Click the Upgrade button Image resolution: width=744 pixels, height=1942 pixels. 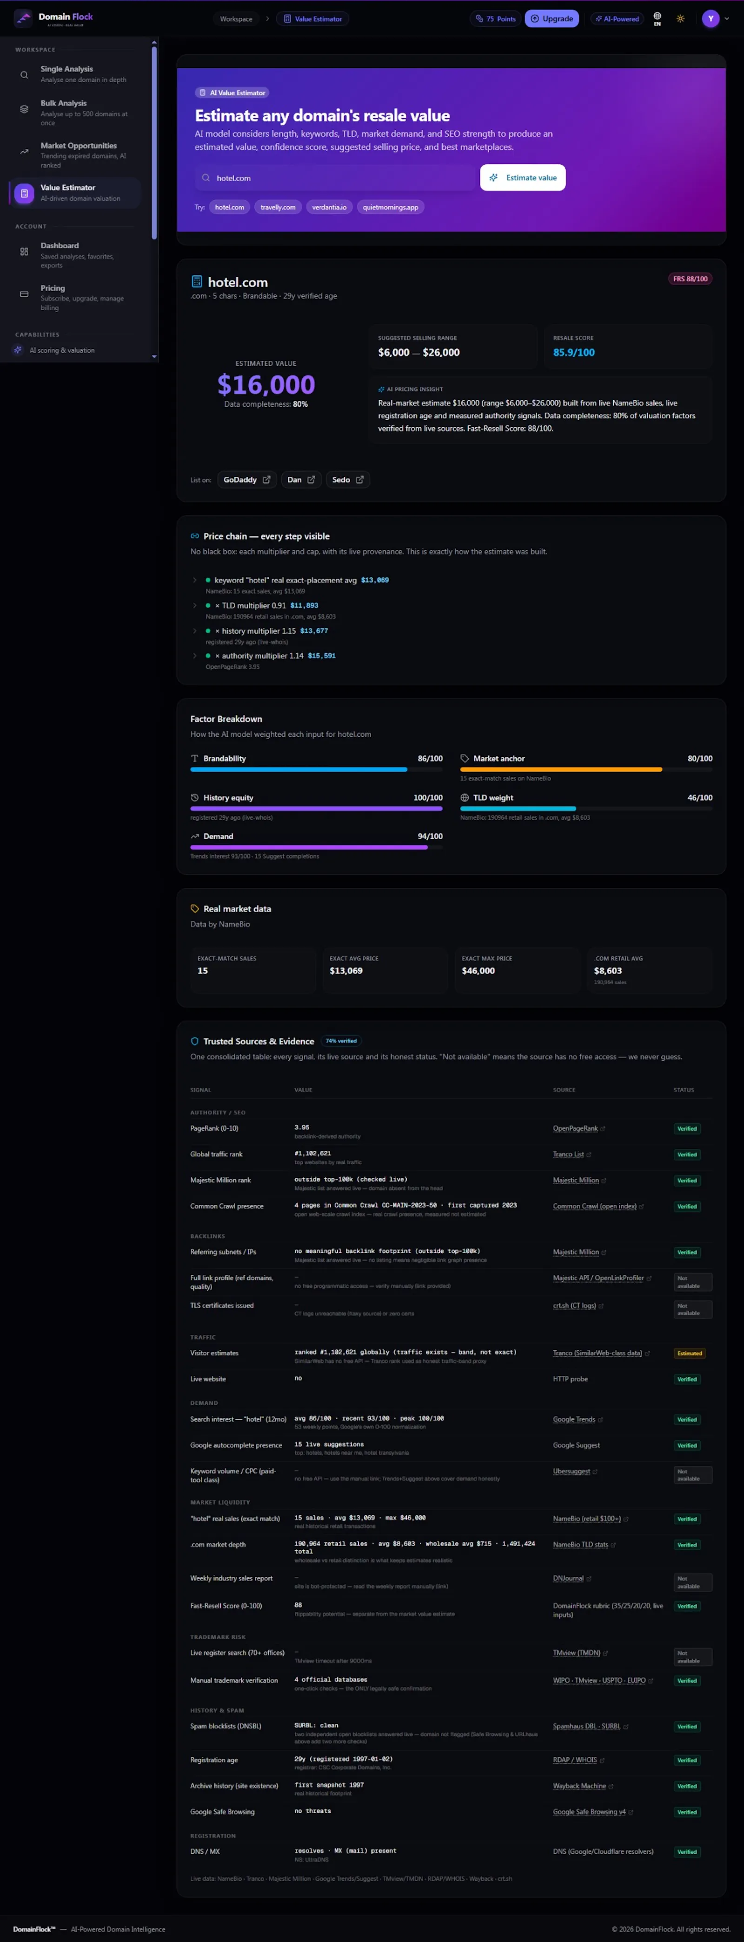click(552, 19)
